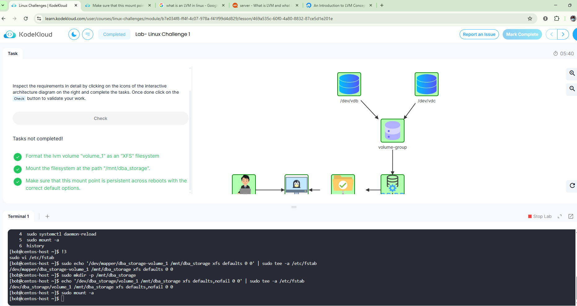This screenshot has width=577, height=306.
Task: Click the green check beside Mount the filesystem task
Action: click(x=18, y=169)
